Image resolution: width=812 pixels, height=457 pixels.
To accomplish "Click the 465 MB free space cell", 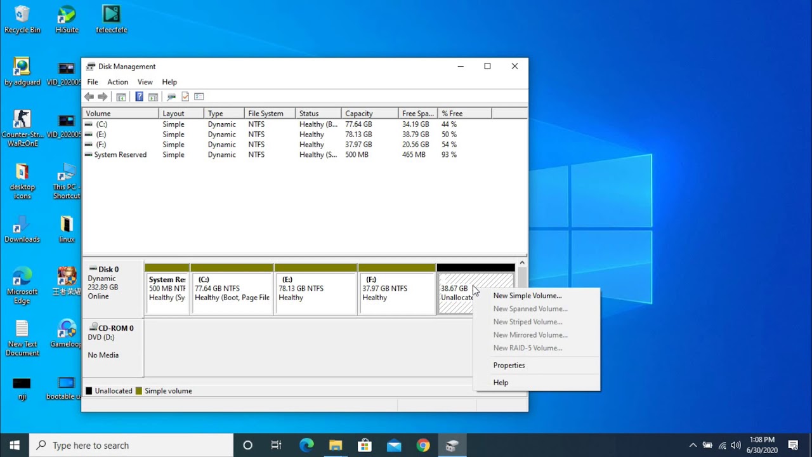I will point(414,155).
